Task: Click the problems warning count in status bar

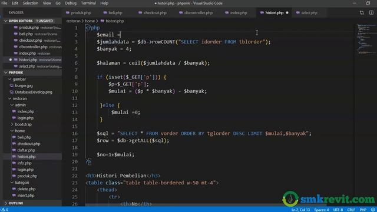Action: (5, 210)
